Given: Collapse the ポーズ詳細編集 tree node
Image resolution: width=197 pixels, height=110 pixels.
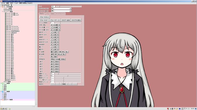Looking at the screenshot, I should pos(1,7).
